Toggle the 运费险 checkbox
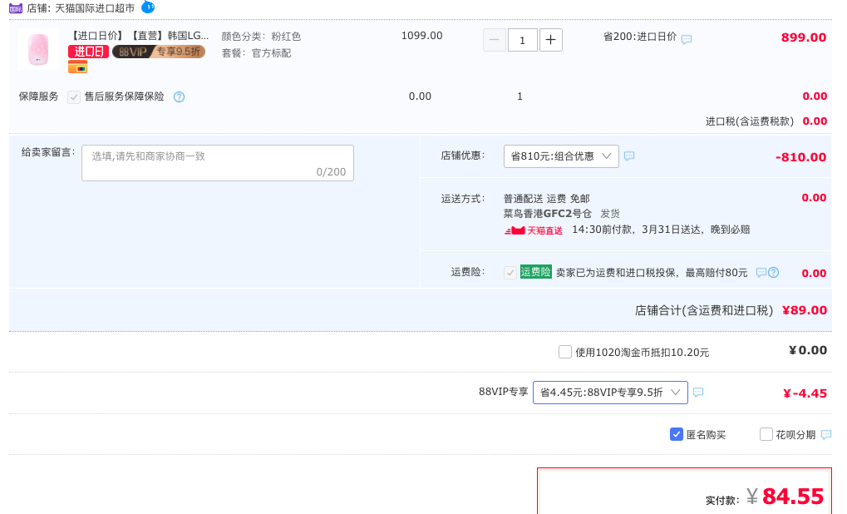 pyautogui.click(x=510, y=273)
